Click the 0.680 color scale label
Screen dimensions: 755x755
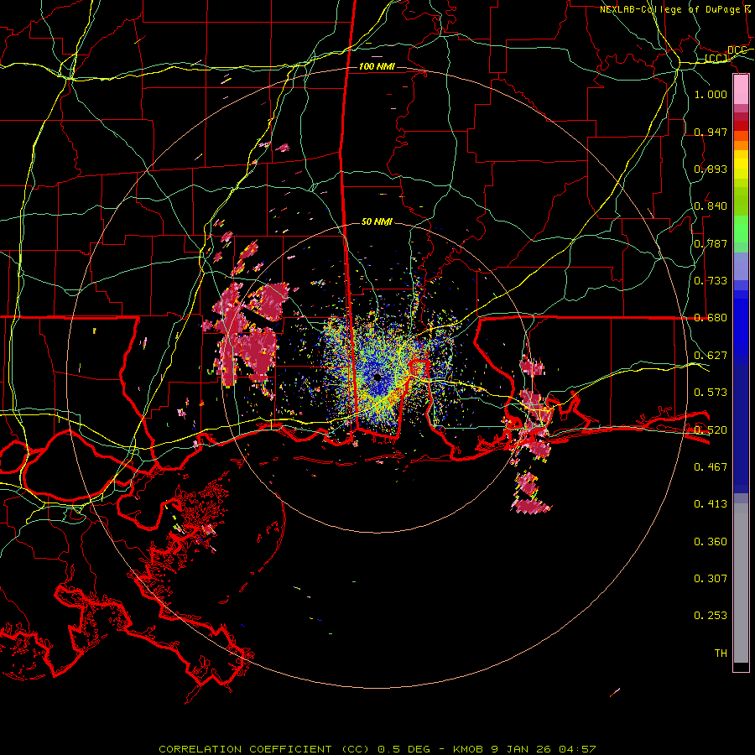[x=711, y=318]
